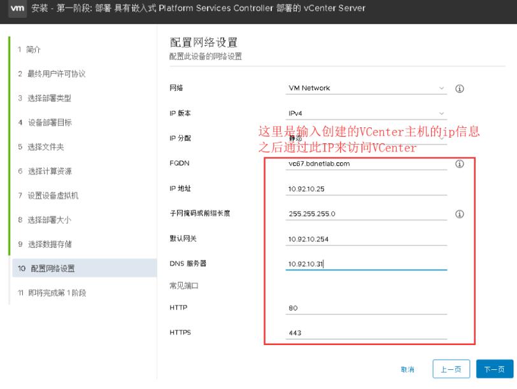This screenshot has height=389, width=517.
Task: Click the DNS 服务器 label
Action: coord(188,264)
